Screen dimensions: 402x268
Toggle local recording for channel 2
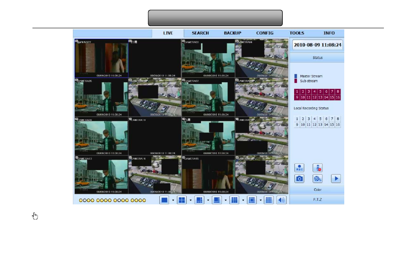303,119
